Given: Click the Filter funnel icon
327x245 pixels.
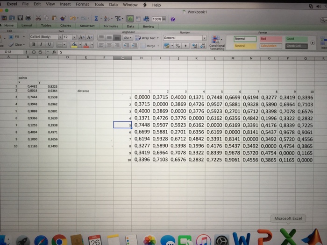Looking at the screenshot, I should pos(118,19).
